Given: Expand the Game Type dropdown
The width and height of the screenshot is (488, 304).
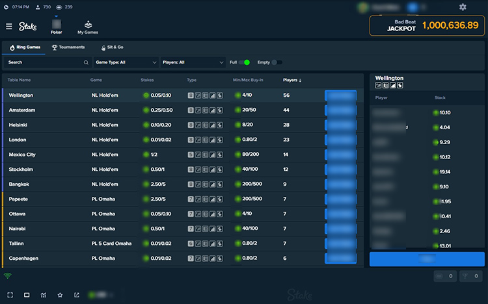Looking at the screenshot, I should tap(126, 62).
